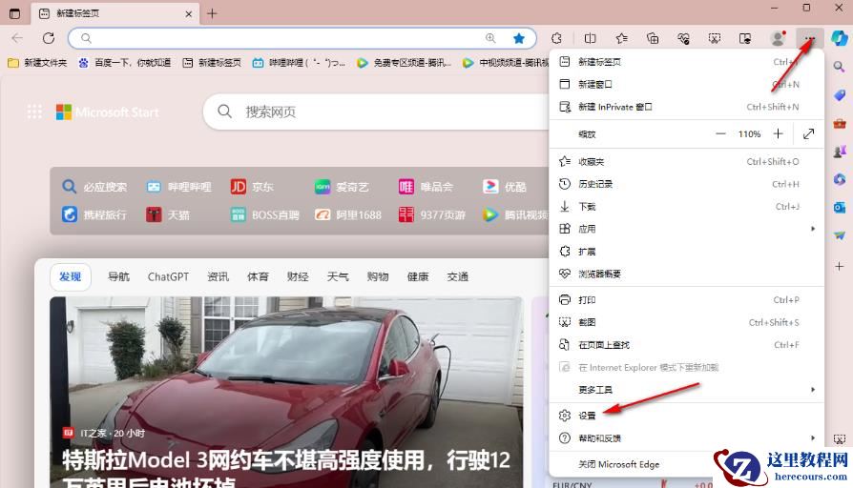Open 百度一下，你就知道 bookmark

click(125, 63)
